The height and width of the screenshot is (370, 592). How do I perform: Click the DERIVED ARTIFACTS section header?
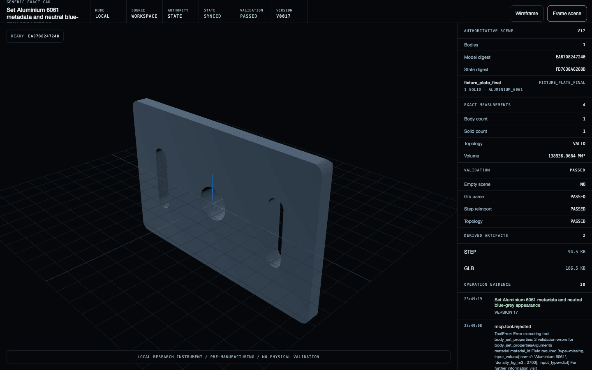525,236
